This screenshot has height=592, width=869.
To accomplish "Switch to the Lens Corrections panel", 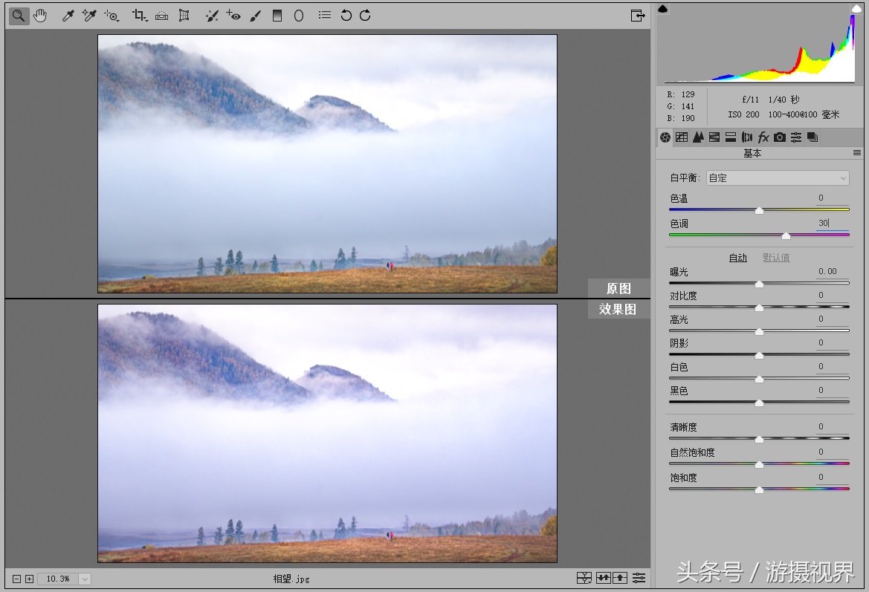I will (747, 137).
